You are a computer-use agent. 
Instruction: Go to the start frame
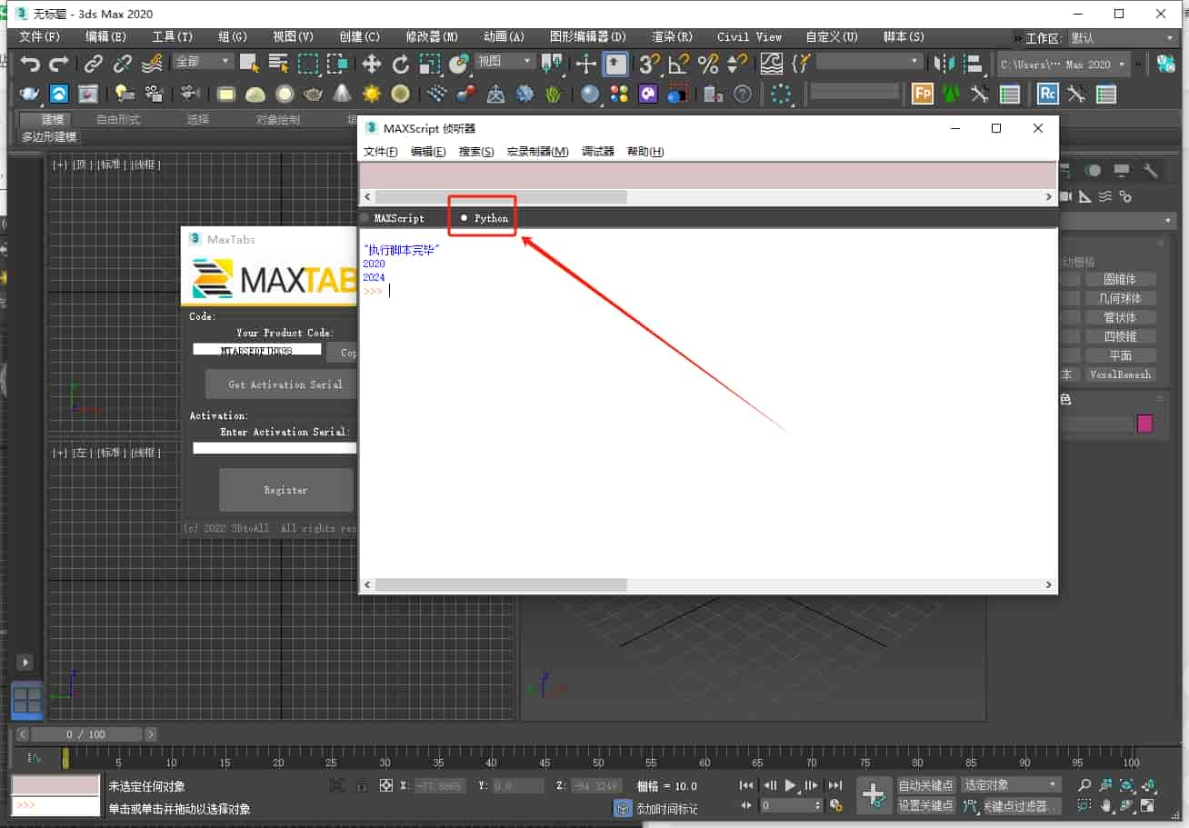pos(746,785)
